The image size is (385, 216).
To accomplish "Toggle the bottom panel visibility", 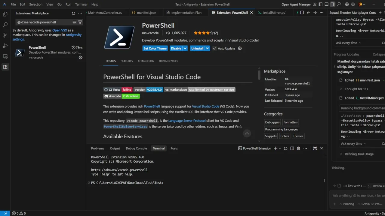I will coord(326,4).
